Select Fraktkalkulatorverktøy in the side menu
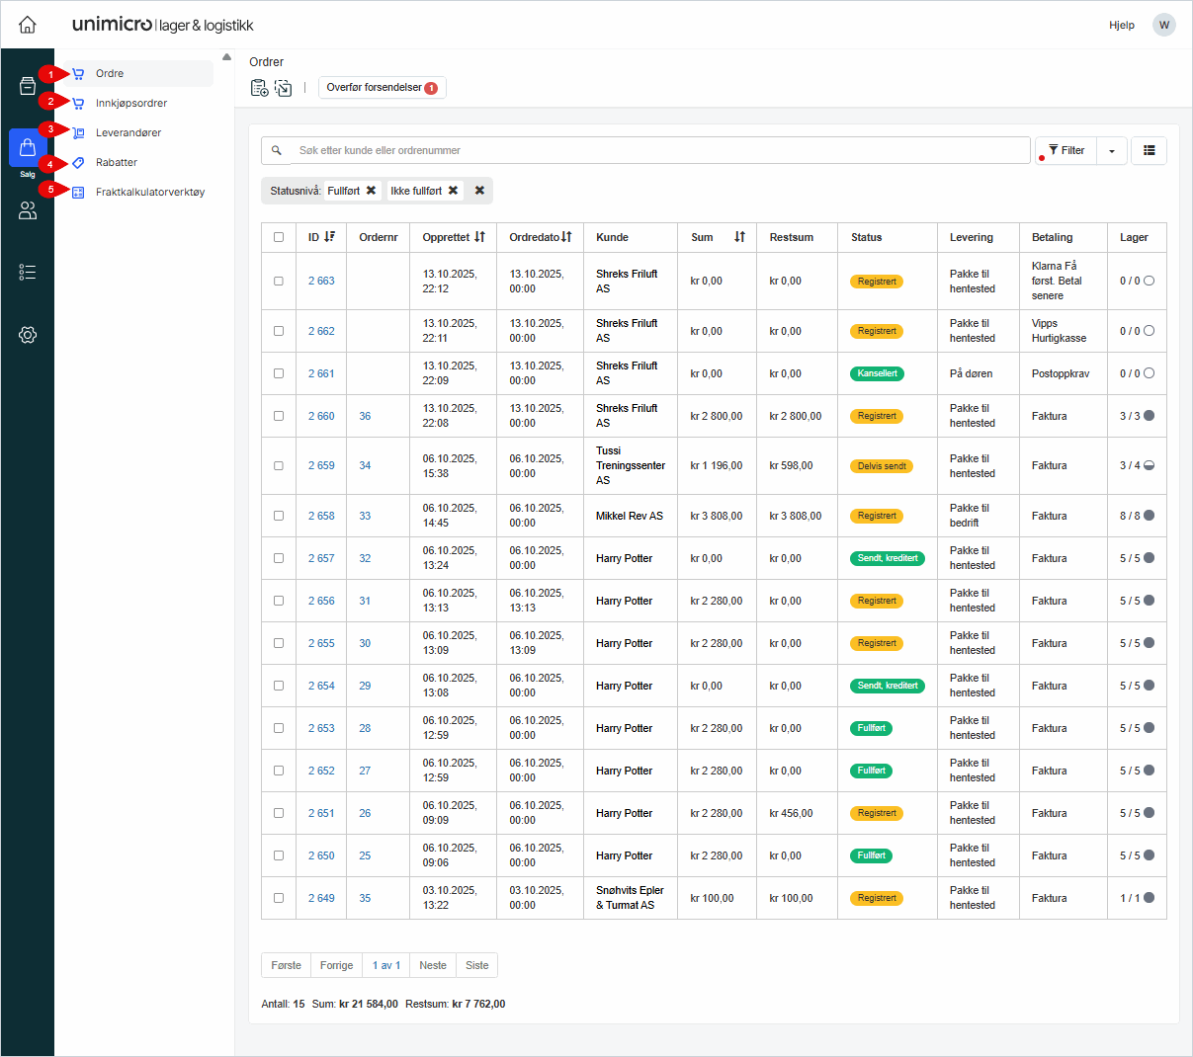Screen dimensions: 1193x1057 pos(150,192)
